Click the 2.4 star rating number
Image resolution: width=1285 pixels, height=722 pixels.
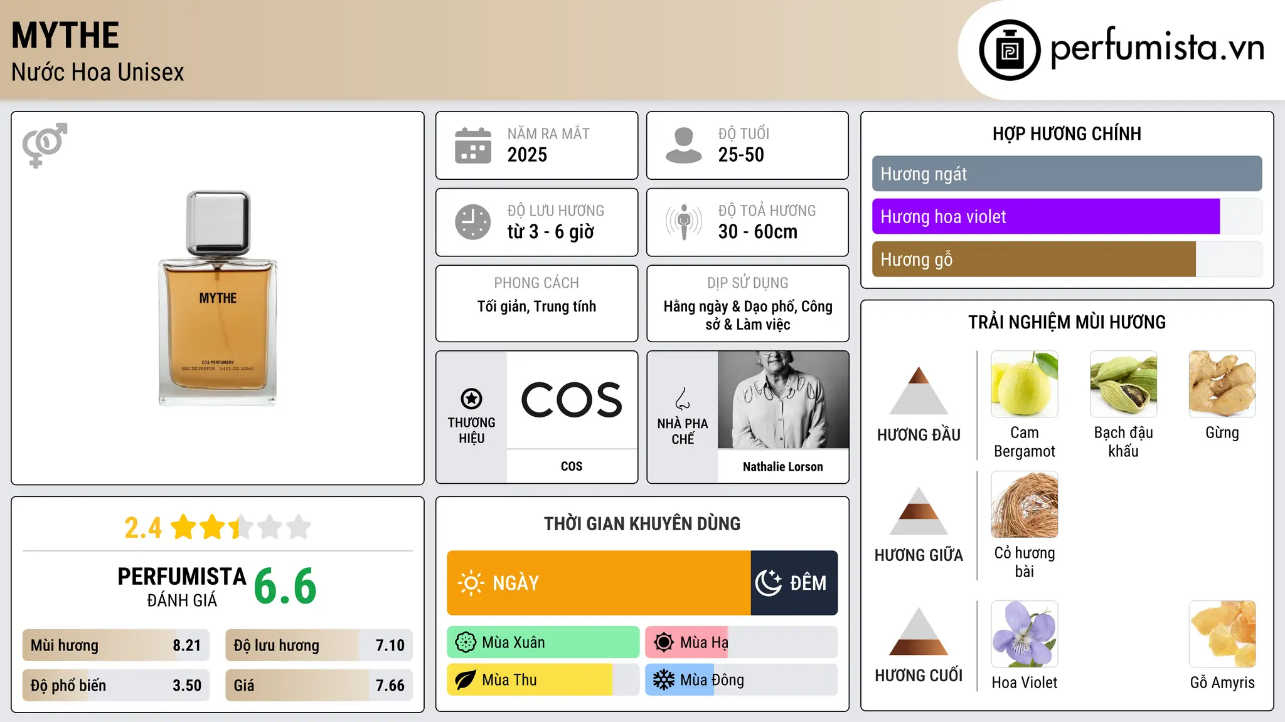click(143, 528)
